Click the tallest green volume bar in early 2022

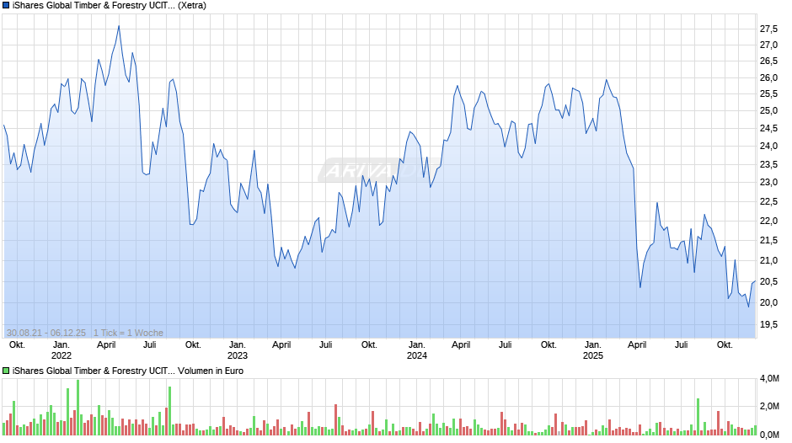point(78,408)
